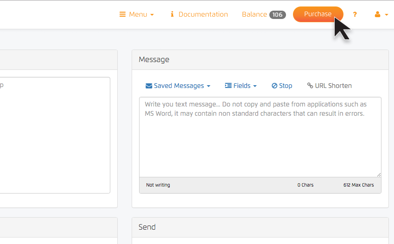This screenshot has height=244, width=394.
Task: Open the Fields dropdown
Action: tap(241, 86)
